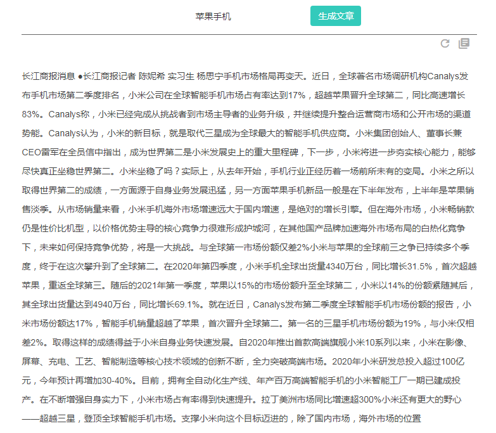The width and height of the screenshot is (496, 433).
Task: Click the 苹果手机 keyword input field
Action: 213,16
